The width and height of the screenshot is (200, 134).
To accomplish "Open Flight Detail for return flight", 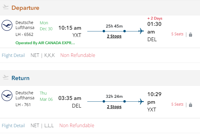I will tap(13, 126).
